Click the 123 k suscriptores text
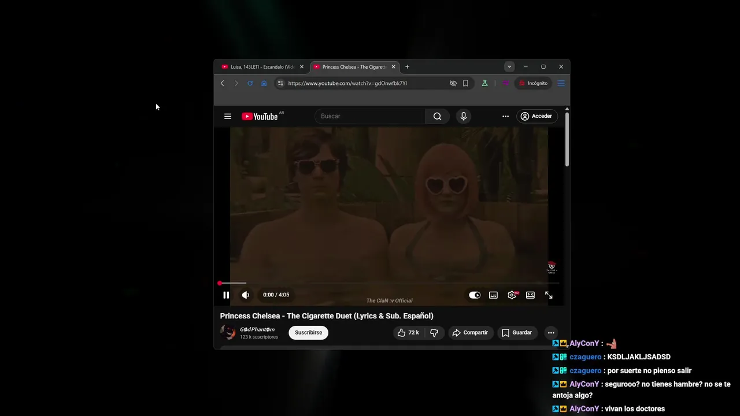The height and width of the screenshot is (416, 740). coord(259,337)
